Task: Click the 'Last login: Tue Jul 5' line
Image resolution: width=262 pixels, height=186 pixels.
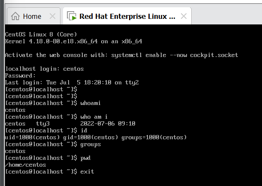Action: [x=72, y=82]
